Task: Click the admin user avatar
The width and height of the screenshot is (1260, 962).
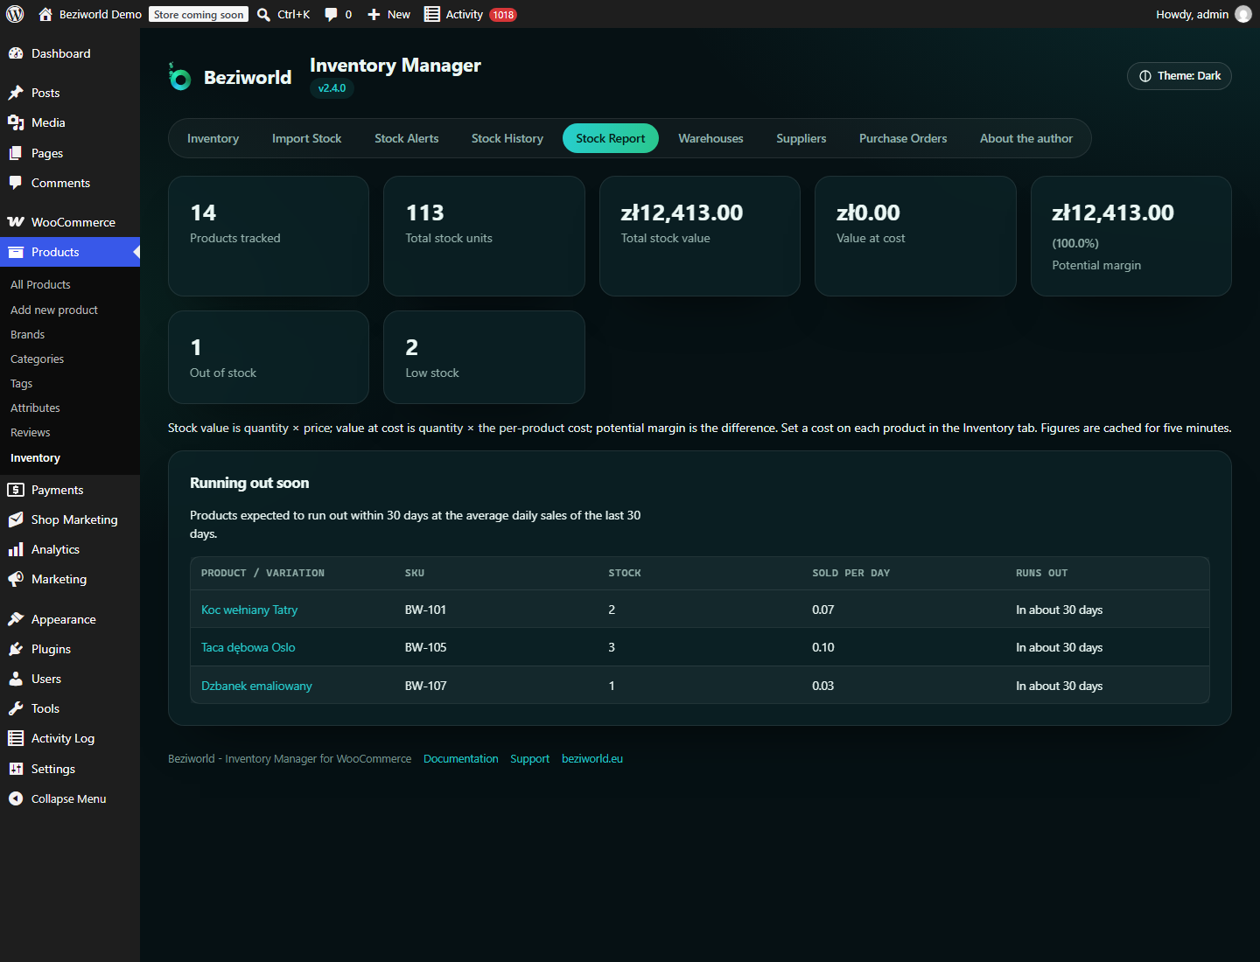Action: 1243,14
